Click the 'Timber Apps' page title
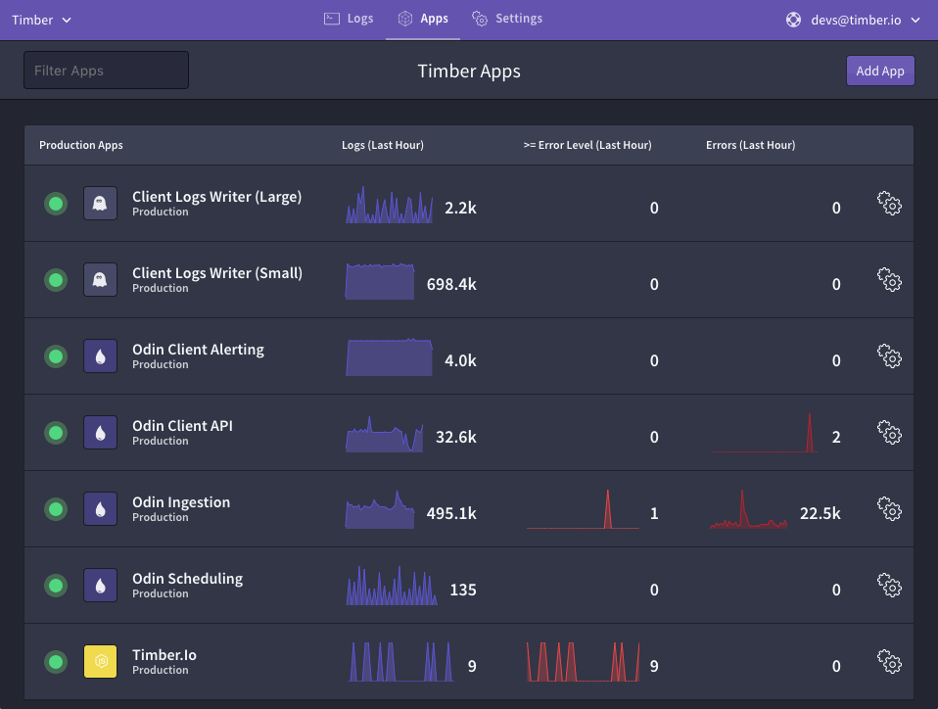Viewport: 938px width, 709px height. [469, 71]
